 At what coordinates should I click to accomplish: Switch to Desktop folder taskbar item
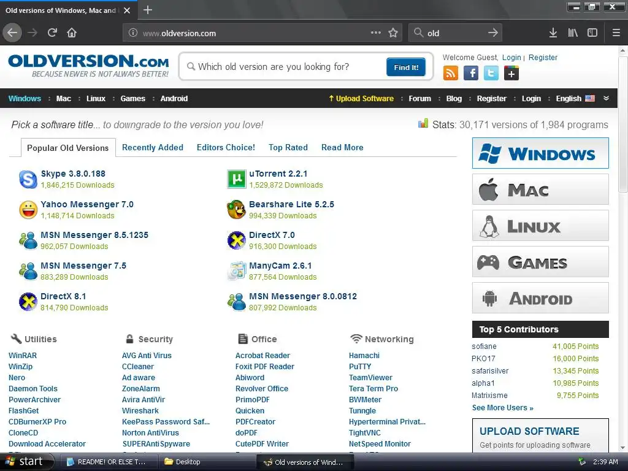[x=206, y=462]
